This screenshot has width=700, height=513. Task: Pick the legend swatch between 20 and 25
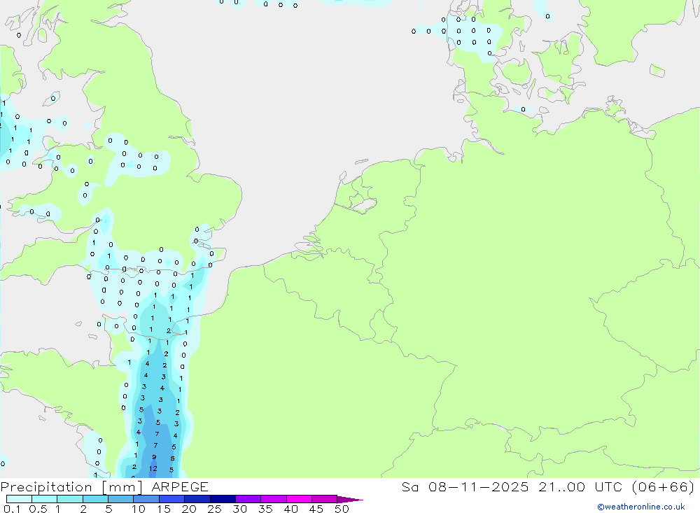197,499
